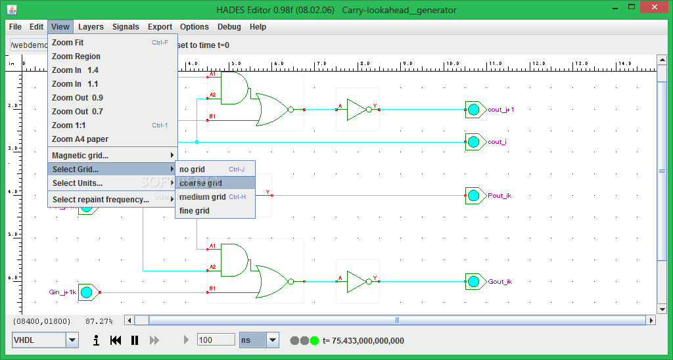Select Zoom 1:1 entry

point(112,125)
